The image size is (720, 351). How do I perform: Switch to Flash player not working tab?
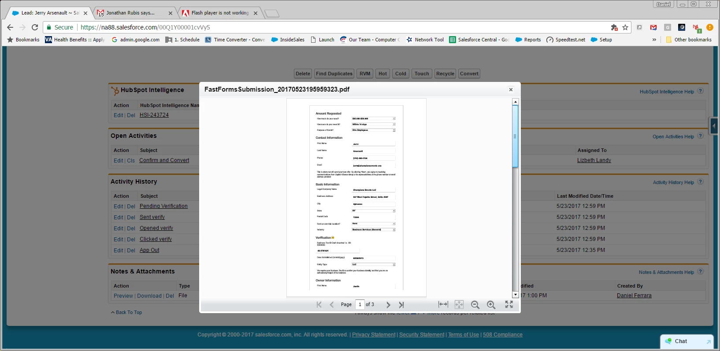pos(220,13)
